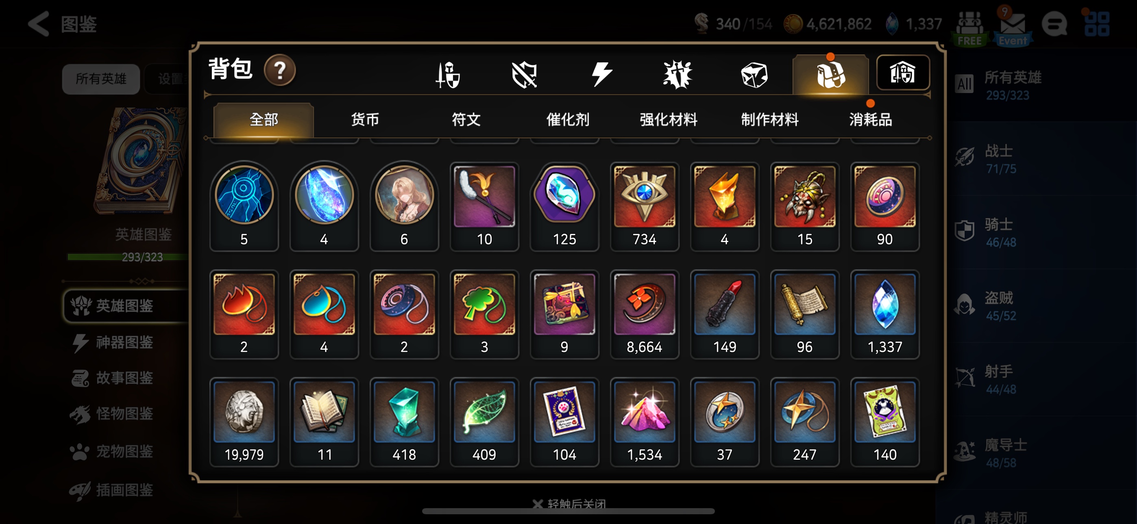This screenshot has width=1137, height=524.
Task: Open the hero shield category icon
Action: coord(448,74)
